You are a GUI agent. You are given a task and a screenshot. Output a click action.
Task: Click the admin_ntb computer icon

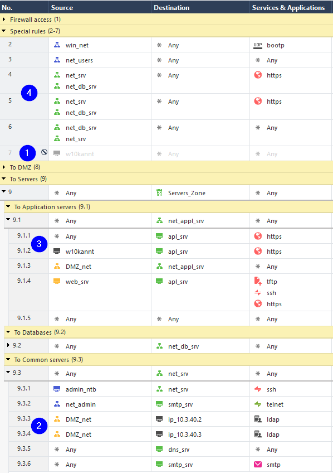tap(57, 389)
